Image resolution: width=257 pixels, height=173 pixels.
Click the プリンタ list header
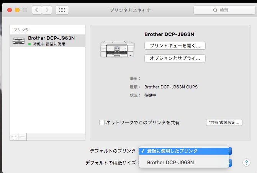coord(21,29)
